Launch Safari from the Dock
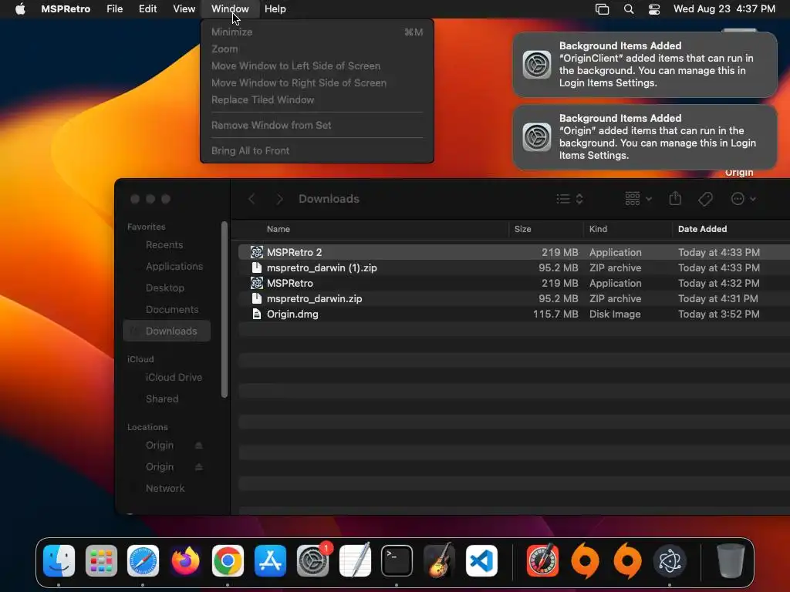Screen dimensions: 790x592 pyautogui.click(x=143, y=561)
